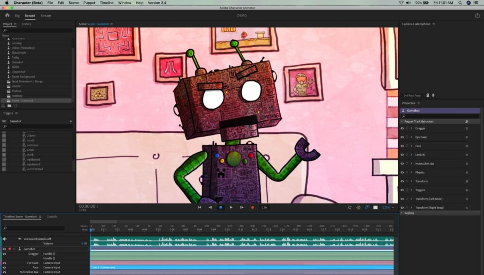Expand the Dragger behavior parameters
Screen dimensions: 484x275
[411, 128]
